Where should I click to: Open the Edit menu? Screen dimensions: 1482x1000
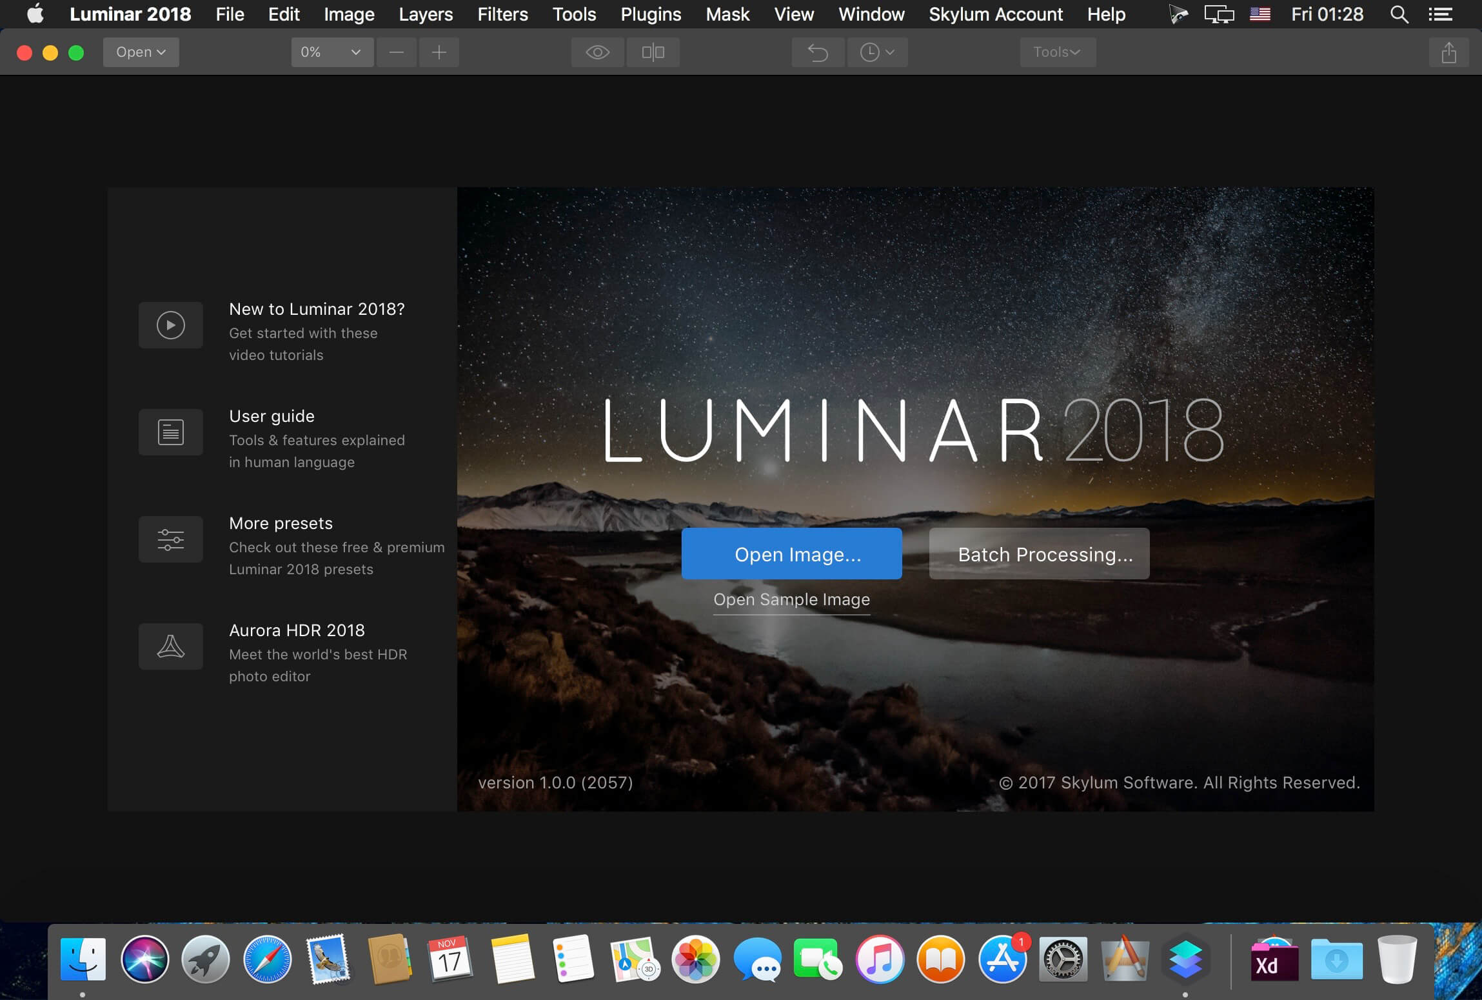[x=284, y=14]
